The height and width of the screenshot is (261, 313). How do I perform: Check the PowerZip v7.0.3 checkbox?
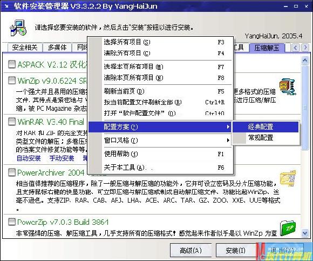tap(12, 222)
